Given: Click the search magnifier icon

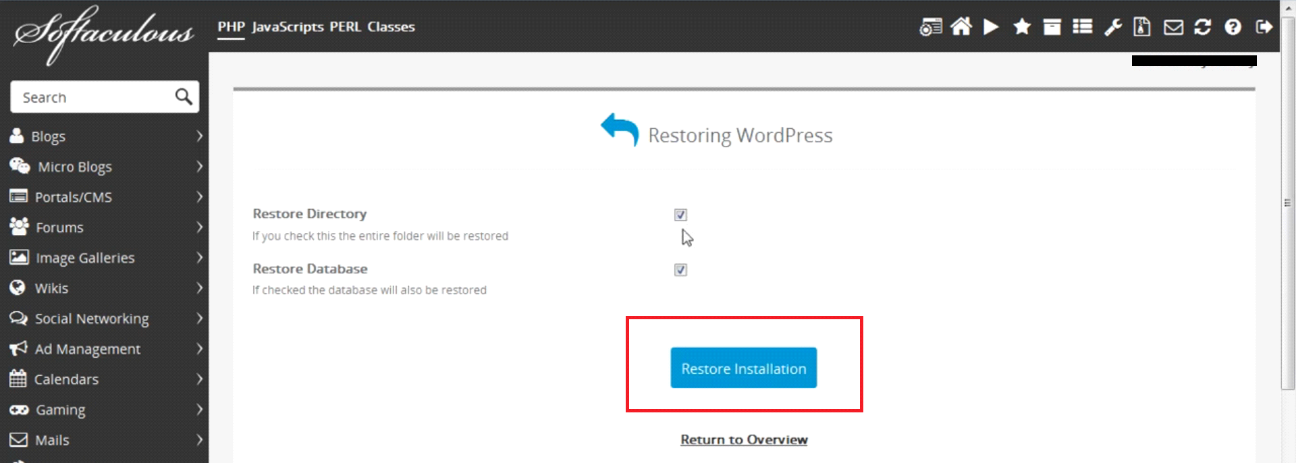Looking at the screenshot, I should point(184,97).
